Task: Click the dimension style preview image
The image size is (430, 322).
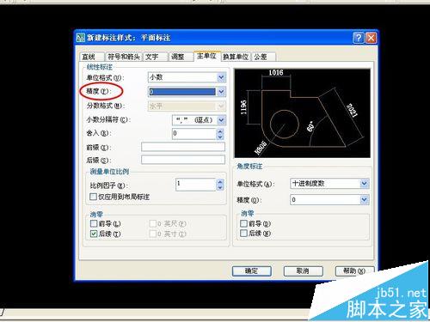Action: [302, 113]
